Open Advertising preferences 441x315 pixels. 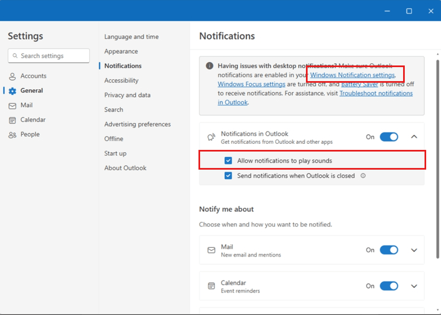[137, 124]
